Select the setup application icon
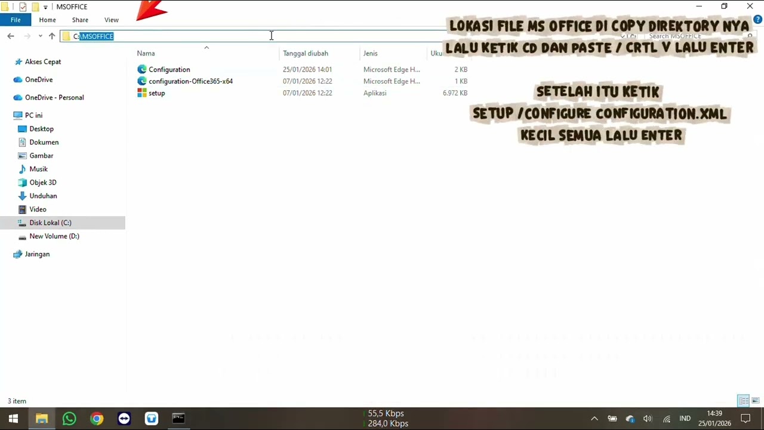 (142, 93)
